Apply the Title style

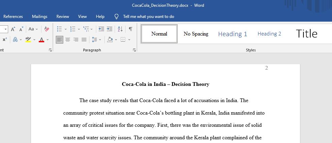click(306, 34)
